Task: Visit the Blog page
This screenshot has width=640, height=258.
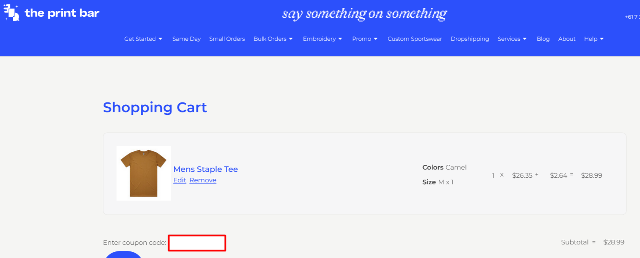Action: [x=543, y=39]
